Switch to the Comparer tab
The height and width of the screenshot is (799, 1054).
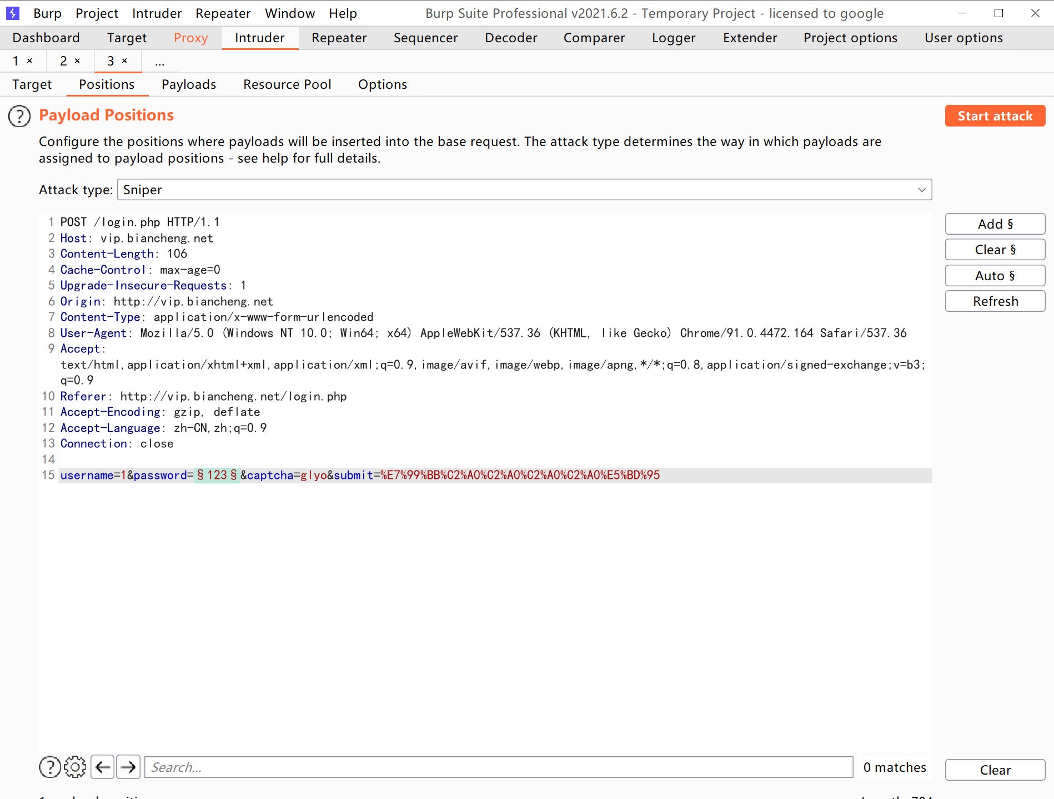pos(594,38)
